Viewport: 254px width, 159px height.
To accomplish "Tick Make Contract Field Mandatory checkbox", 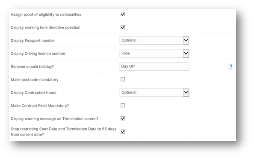I will pos(123,105).
